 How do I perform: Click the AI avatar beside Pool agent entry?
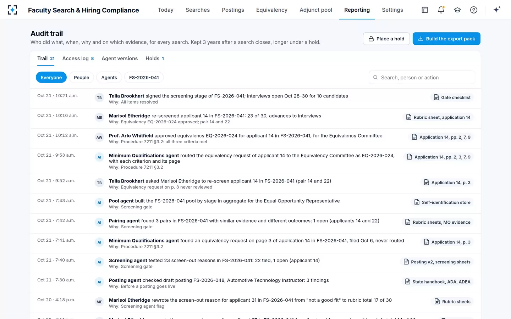tap(99, 203)
